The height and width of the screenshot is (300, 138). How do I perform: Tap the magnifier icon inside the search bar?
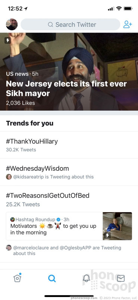click(x=50, y=25)
